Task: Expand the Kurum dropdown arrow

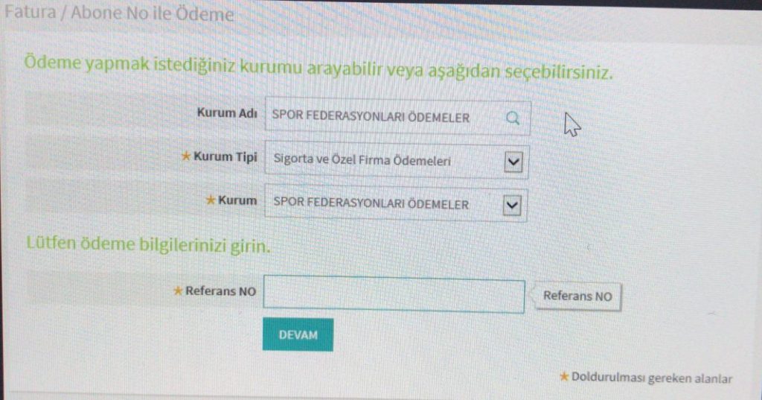Action: (x=512, y=206)
